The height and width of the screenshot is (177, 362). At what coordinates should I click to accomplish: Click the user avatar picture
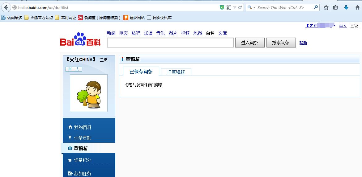tap(89, 93)
